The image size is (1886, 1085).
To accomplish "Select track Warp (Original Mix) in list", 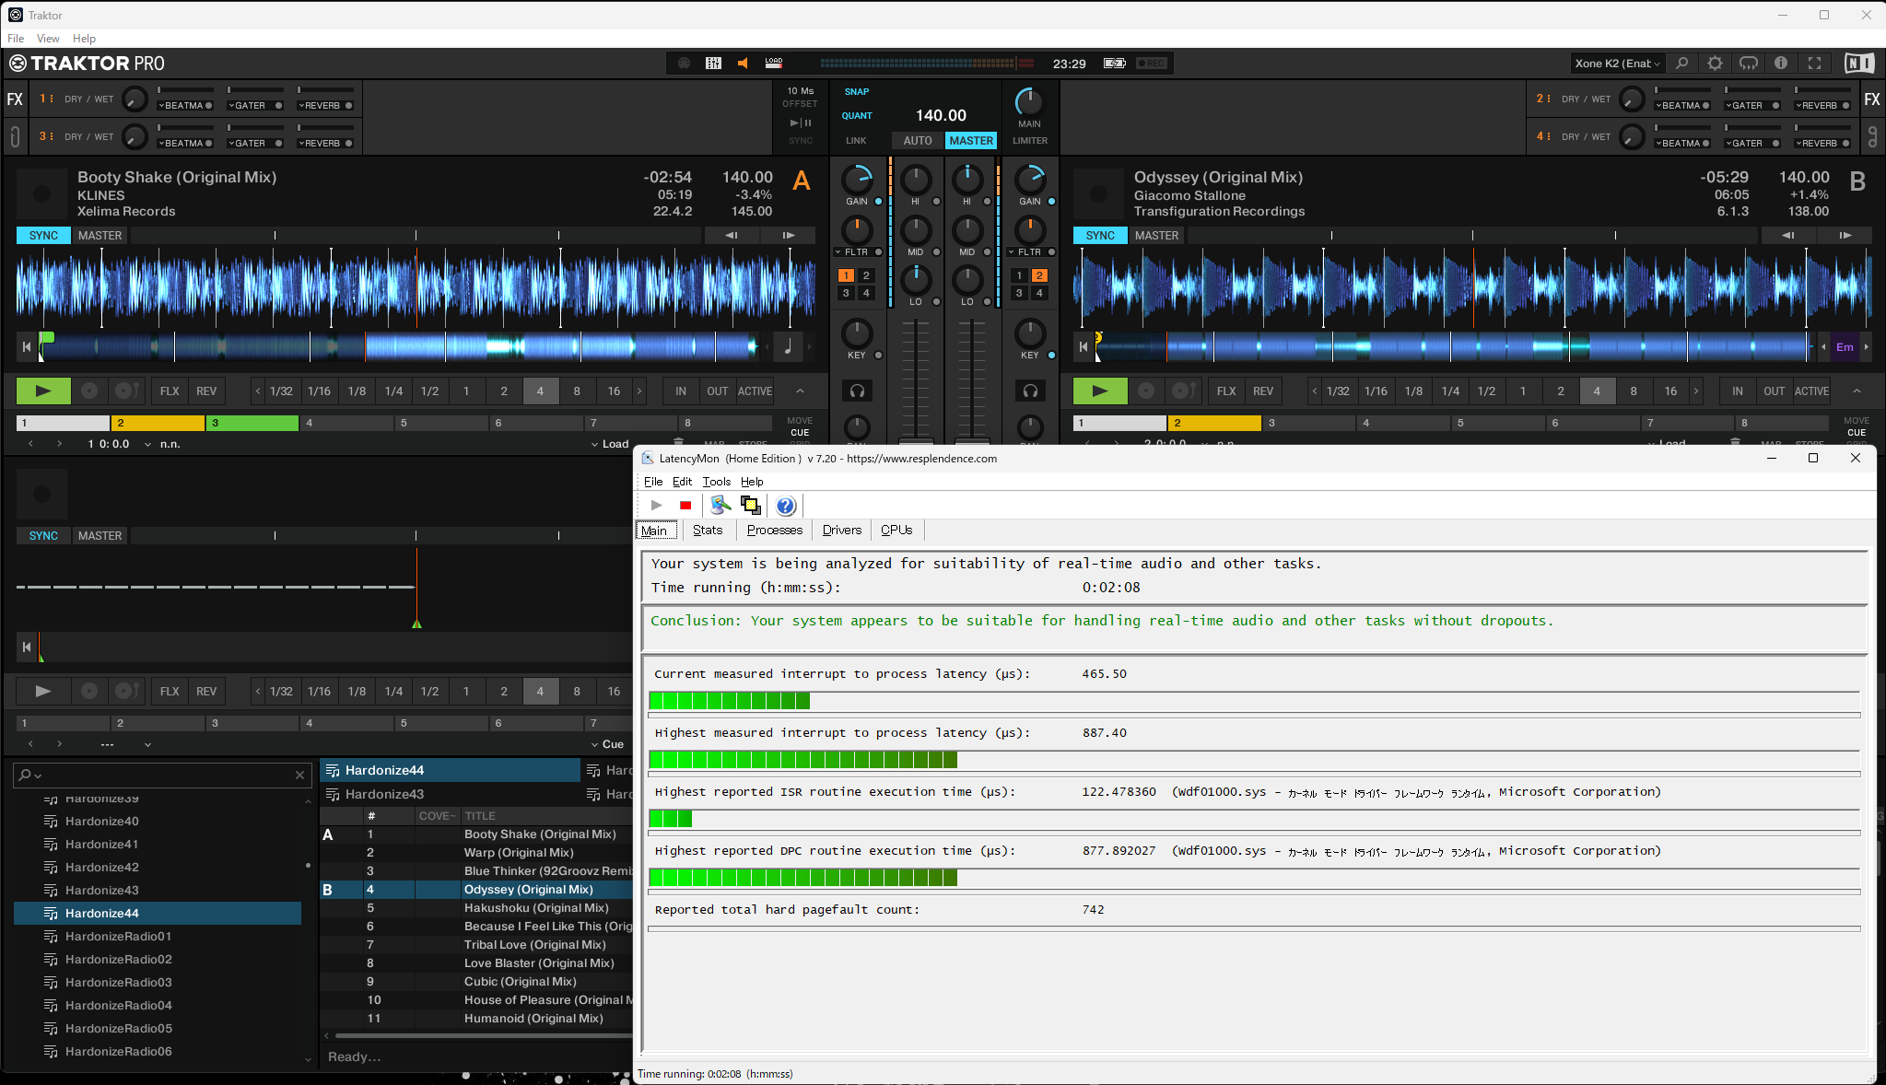I will pos(519,853).
